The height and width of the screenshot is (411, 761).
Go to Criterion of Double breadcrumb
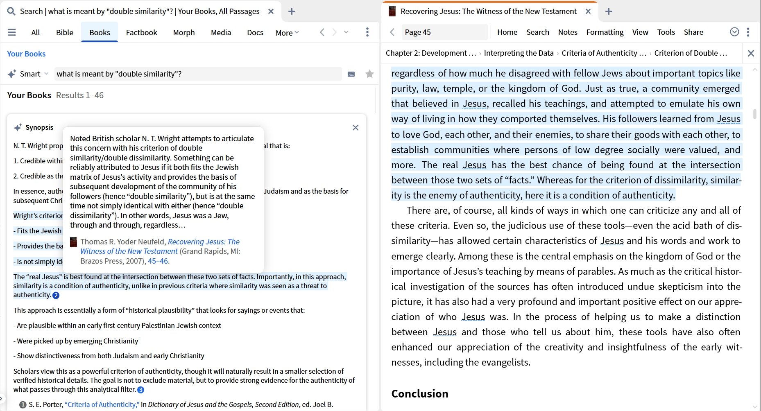[x=691, y=53]
